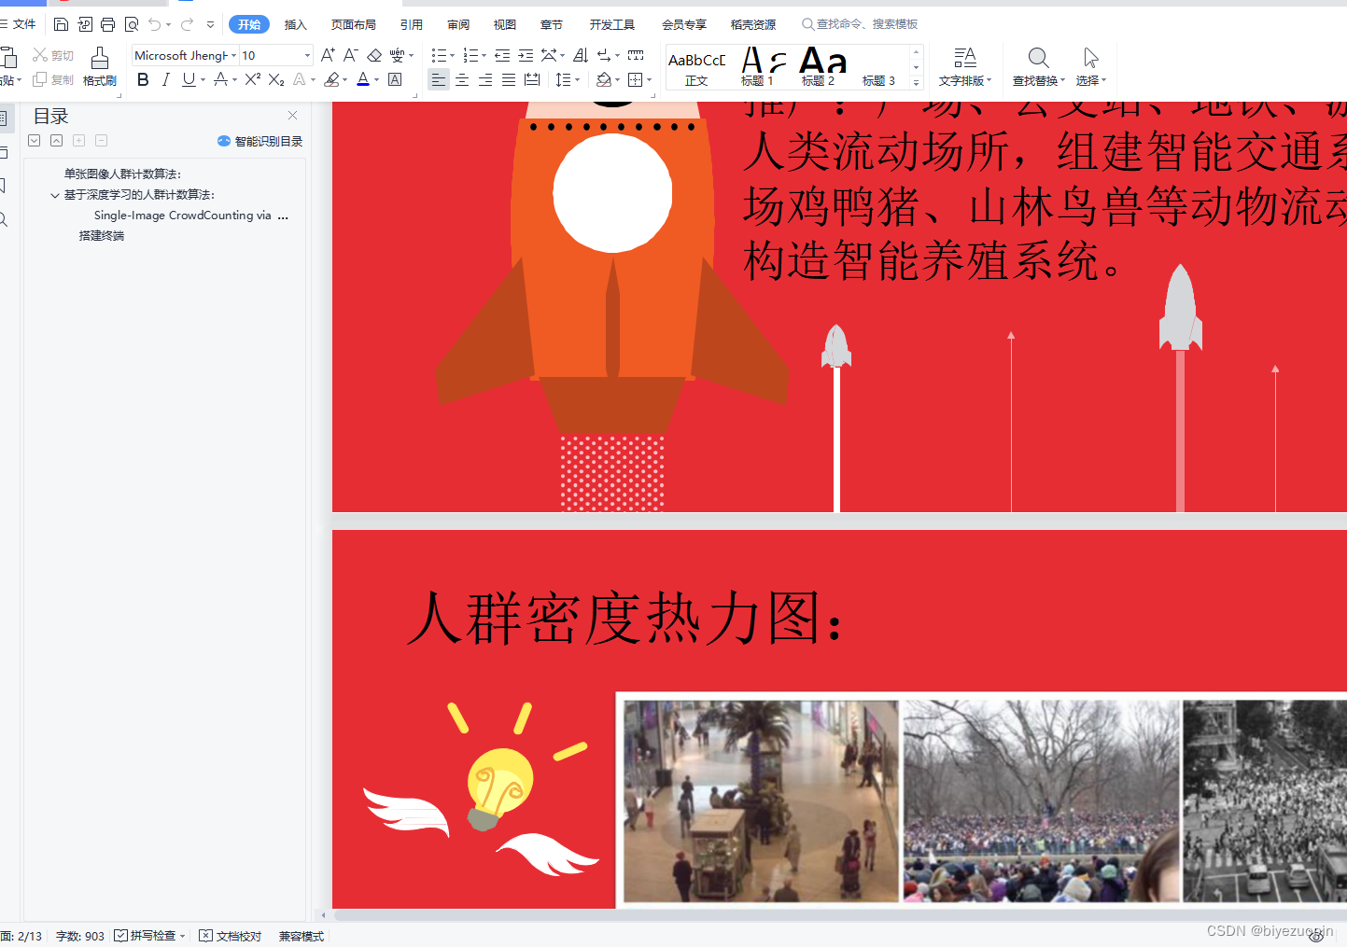Open the font size dropdown

(305, 55)
